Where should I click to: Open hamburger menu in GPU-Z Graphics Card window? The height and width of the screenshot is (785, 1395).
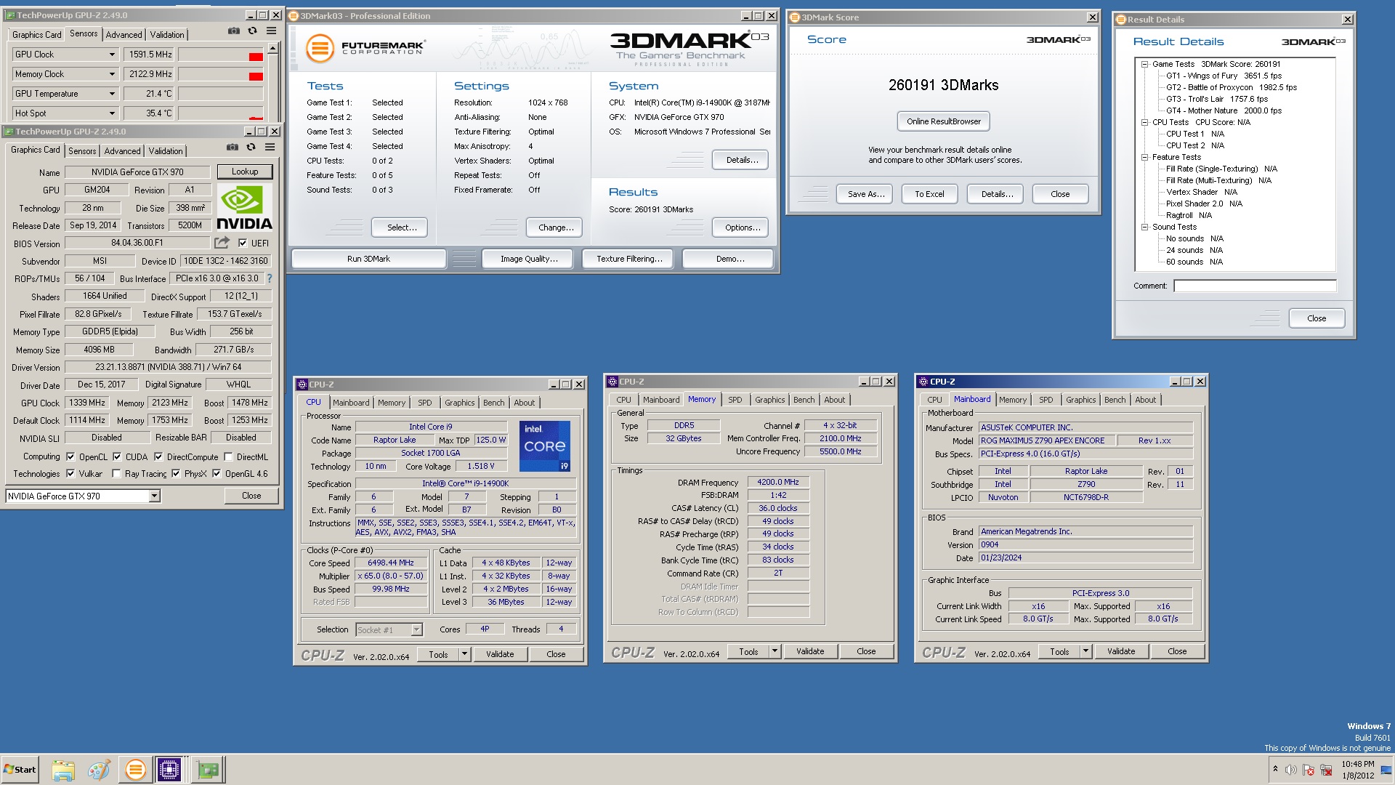[x=270, y=148]
